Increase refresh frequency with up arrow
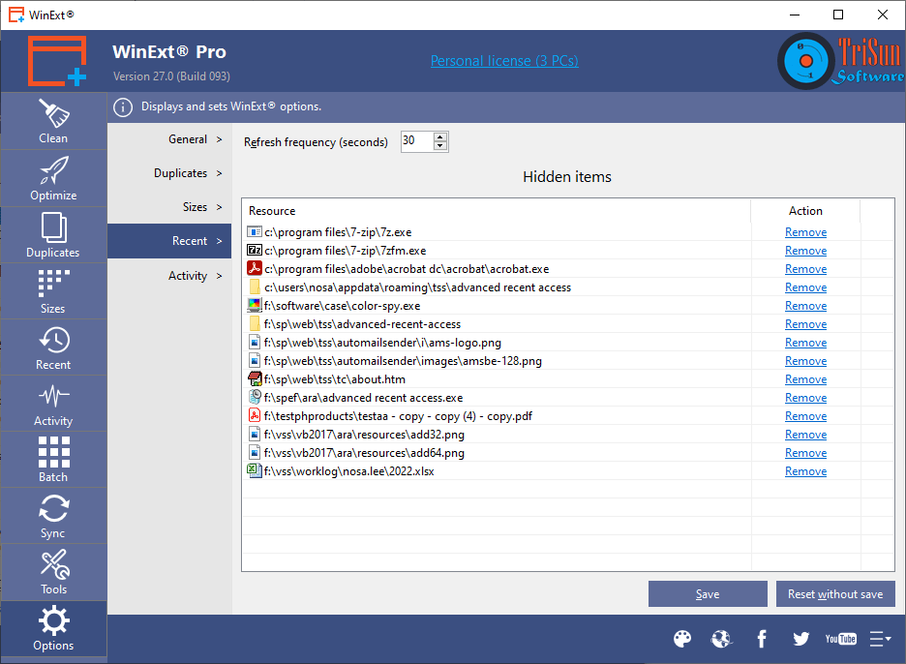 (440, 136)
